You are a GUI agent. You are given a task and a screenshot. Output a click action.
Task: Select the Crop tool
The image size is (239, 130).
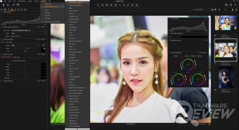(x=111, y=5)
